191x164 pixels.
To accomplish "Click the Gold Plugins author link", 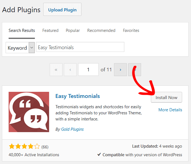I will click(x=72, y=129).
